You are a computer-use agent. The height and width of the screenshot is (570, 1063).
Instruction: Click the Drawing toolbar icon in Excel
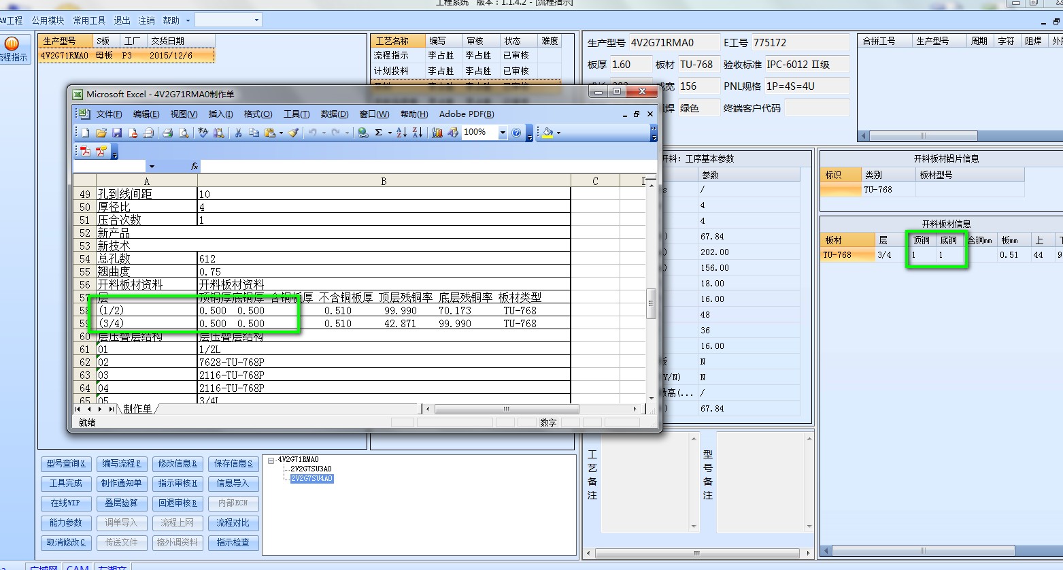click(x=453, y=133)
